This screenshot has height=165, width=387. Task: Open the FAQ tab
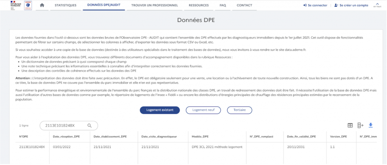(x=223, y=5)
